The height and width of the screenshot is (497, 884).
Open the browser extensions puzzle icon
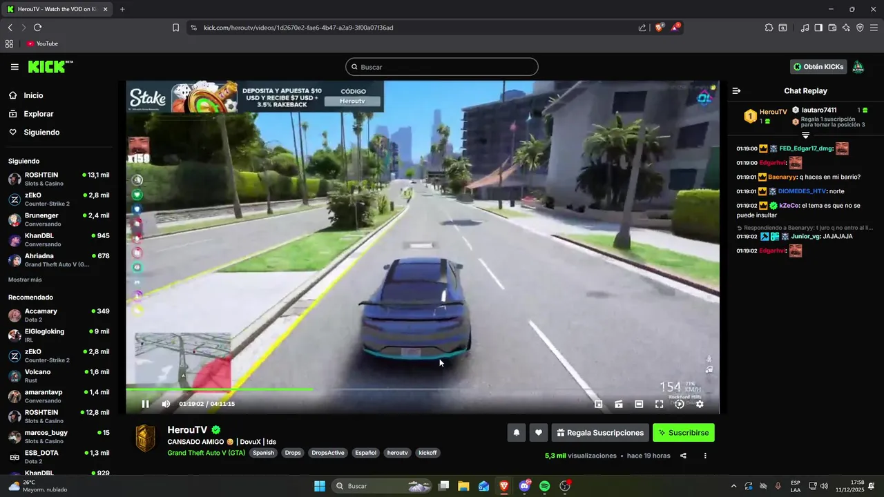tap(769, 28)
